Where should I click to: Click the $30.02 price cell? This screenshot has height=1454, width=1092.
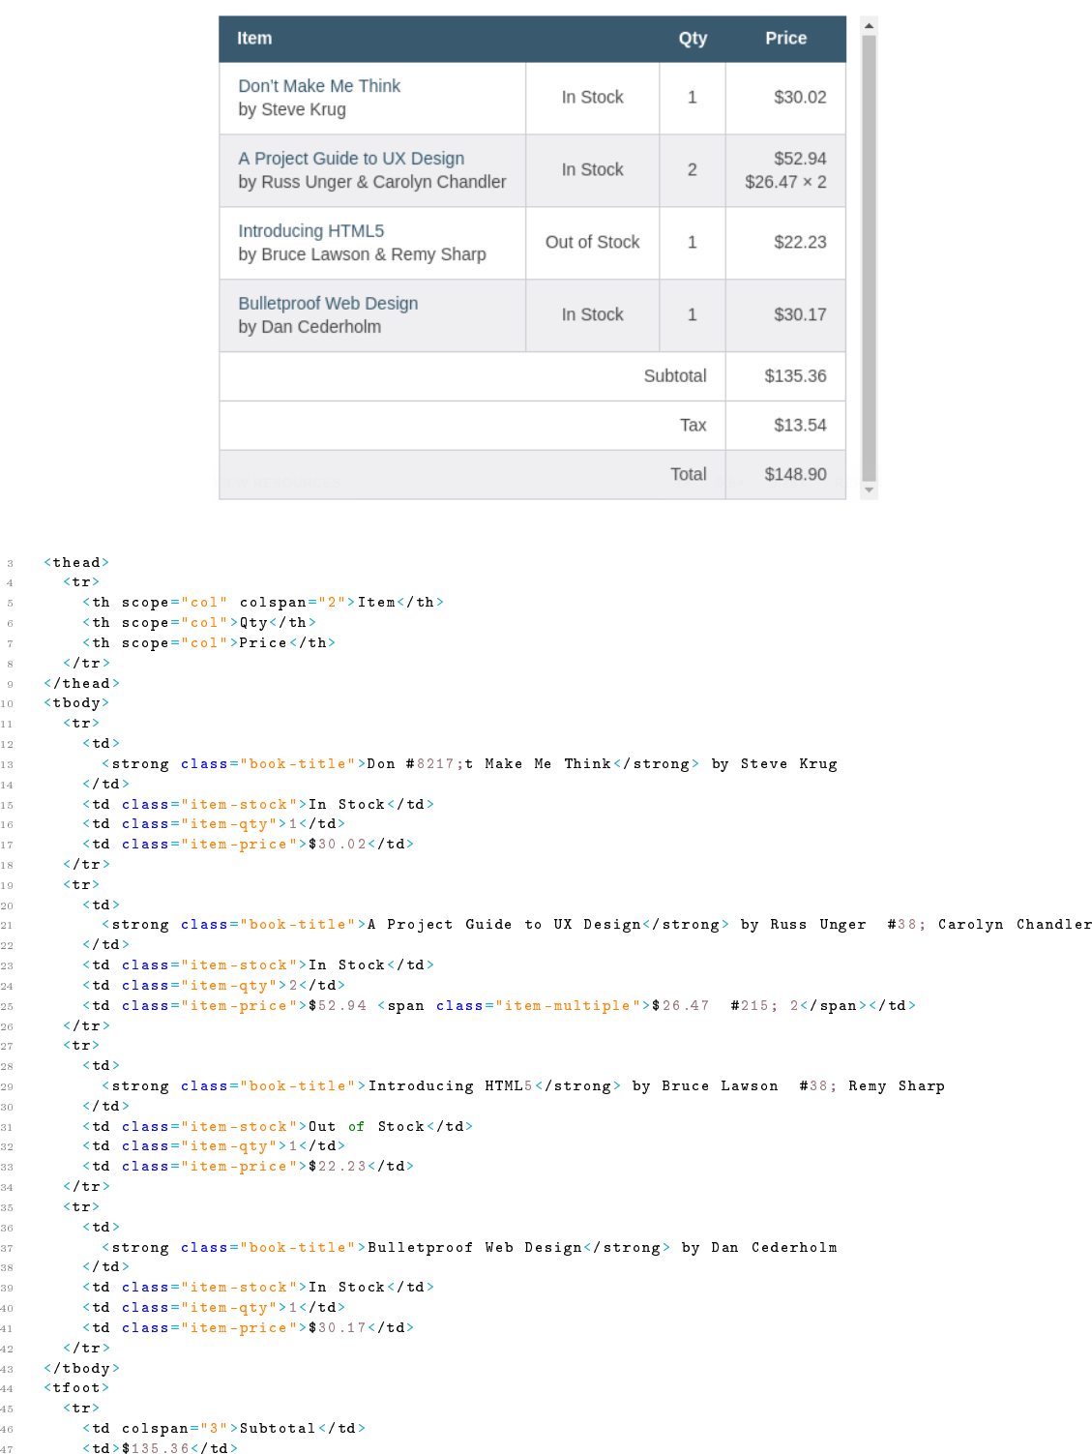(x=785, y=98)
